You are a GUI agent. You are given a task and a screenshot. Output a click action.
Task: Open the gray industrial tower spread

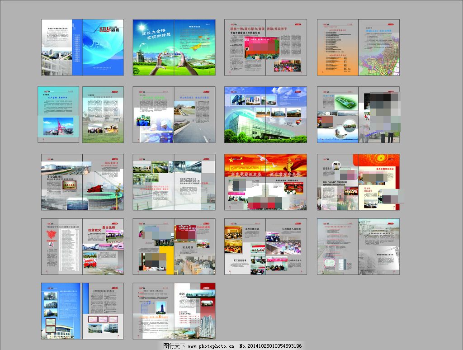click(358, 247)
